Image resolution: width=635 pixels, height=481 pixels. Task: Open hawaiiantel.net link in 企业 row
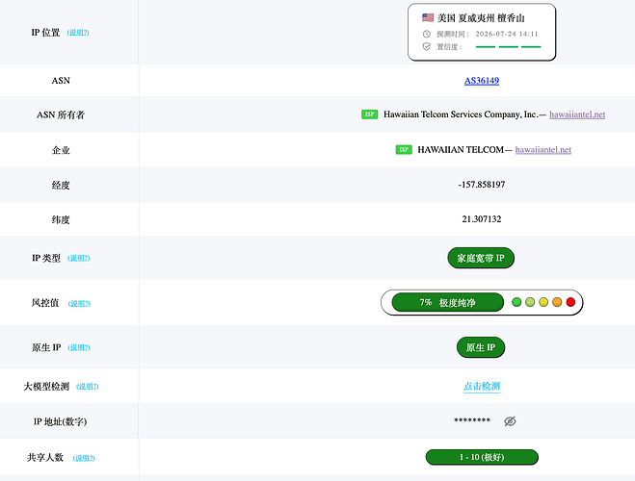543,149
